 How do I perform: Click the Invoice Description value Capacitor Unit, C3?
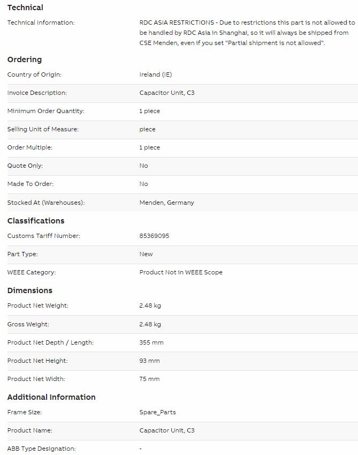[x=167, y=93]
